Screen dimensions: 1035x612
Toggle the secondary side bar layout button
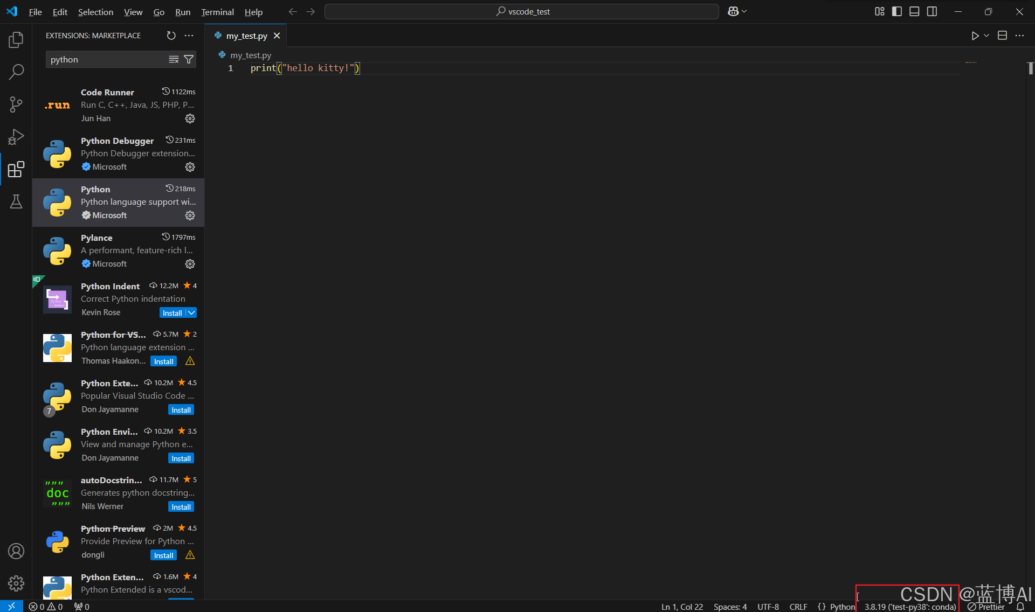click(932, 11)
